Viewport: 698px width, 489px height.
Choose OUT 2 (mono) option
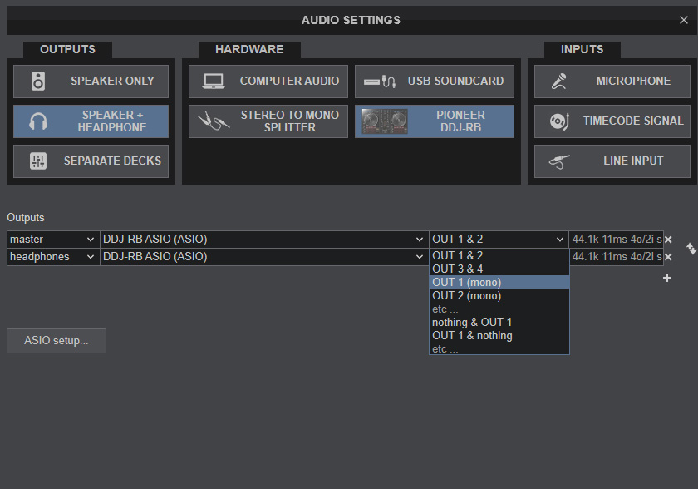point(499,296)
